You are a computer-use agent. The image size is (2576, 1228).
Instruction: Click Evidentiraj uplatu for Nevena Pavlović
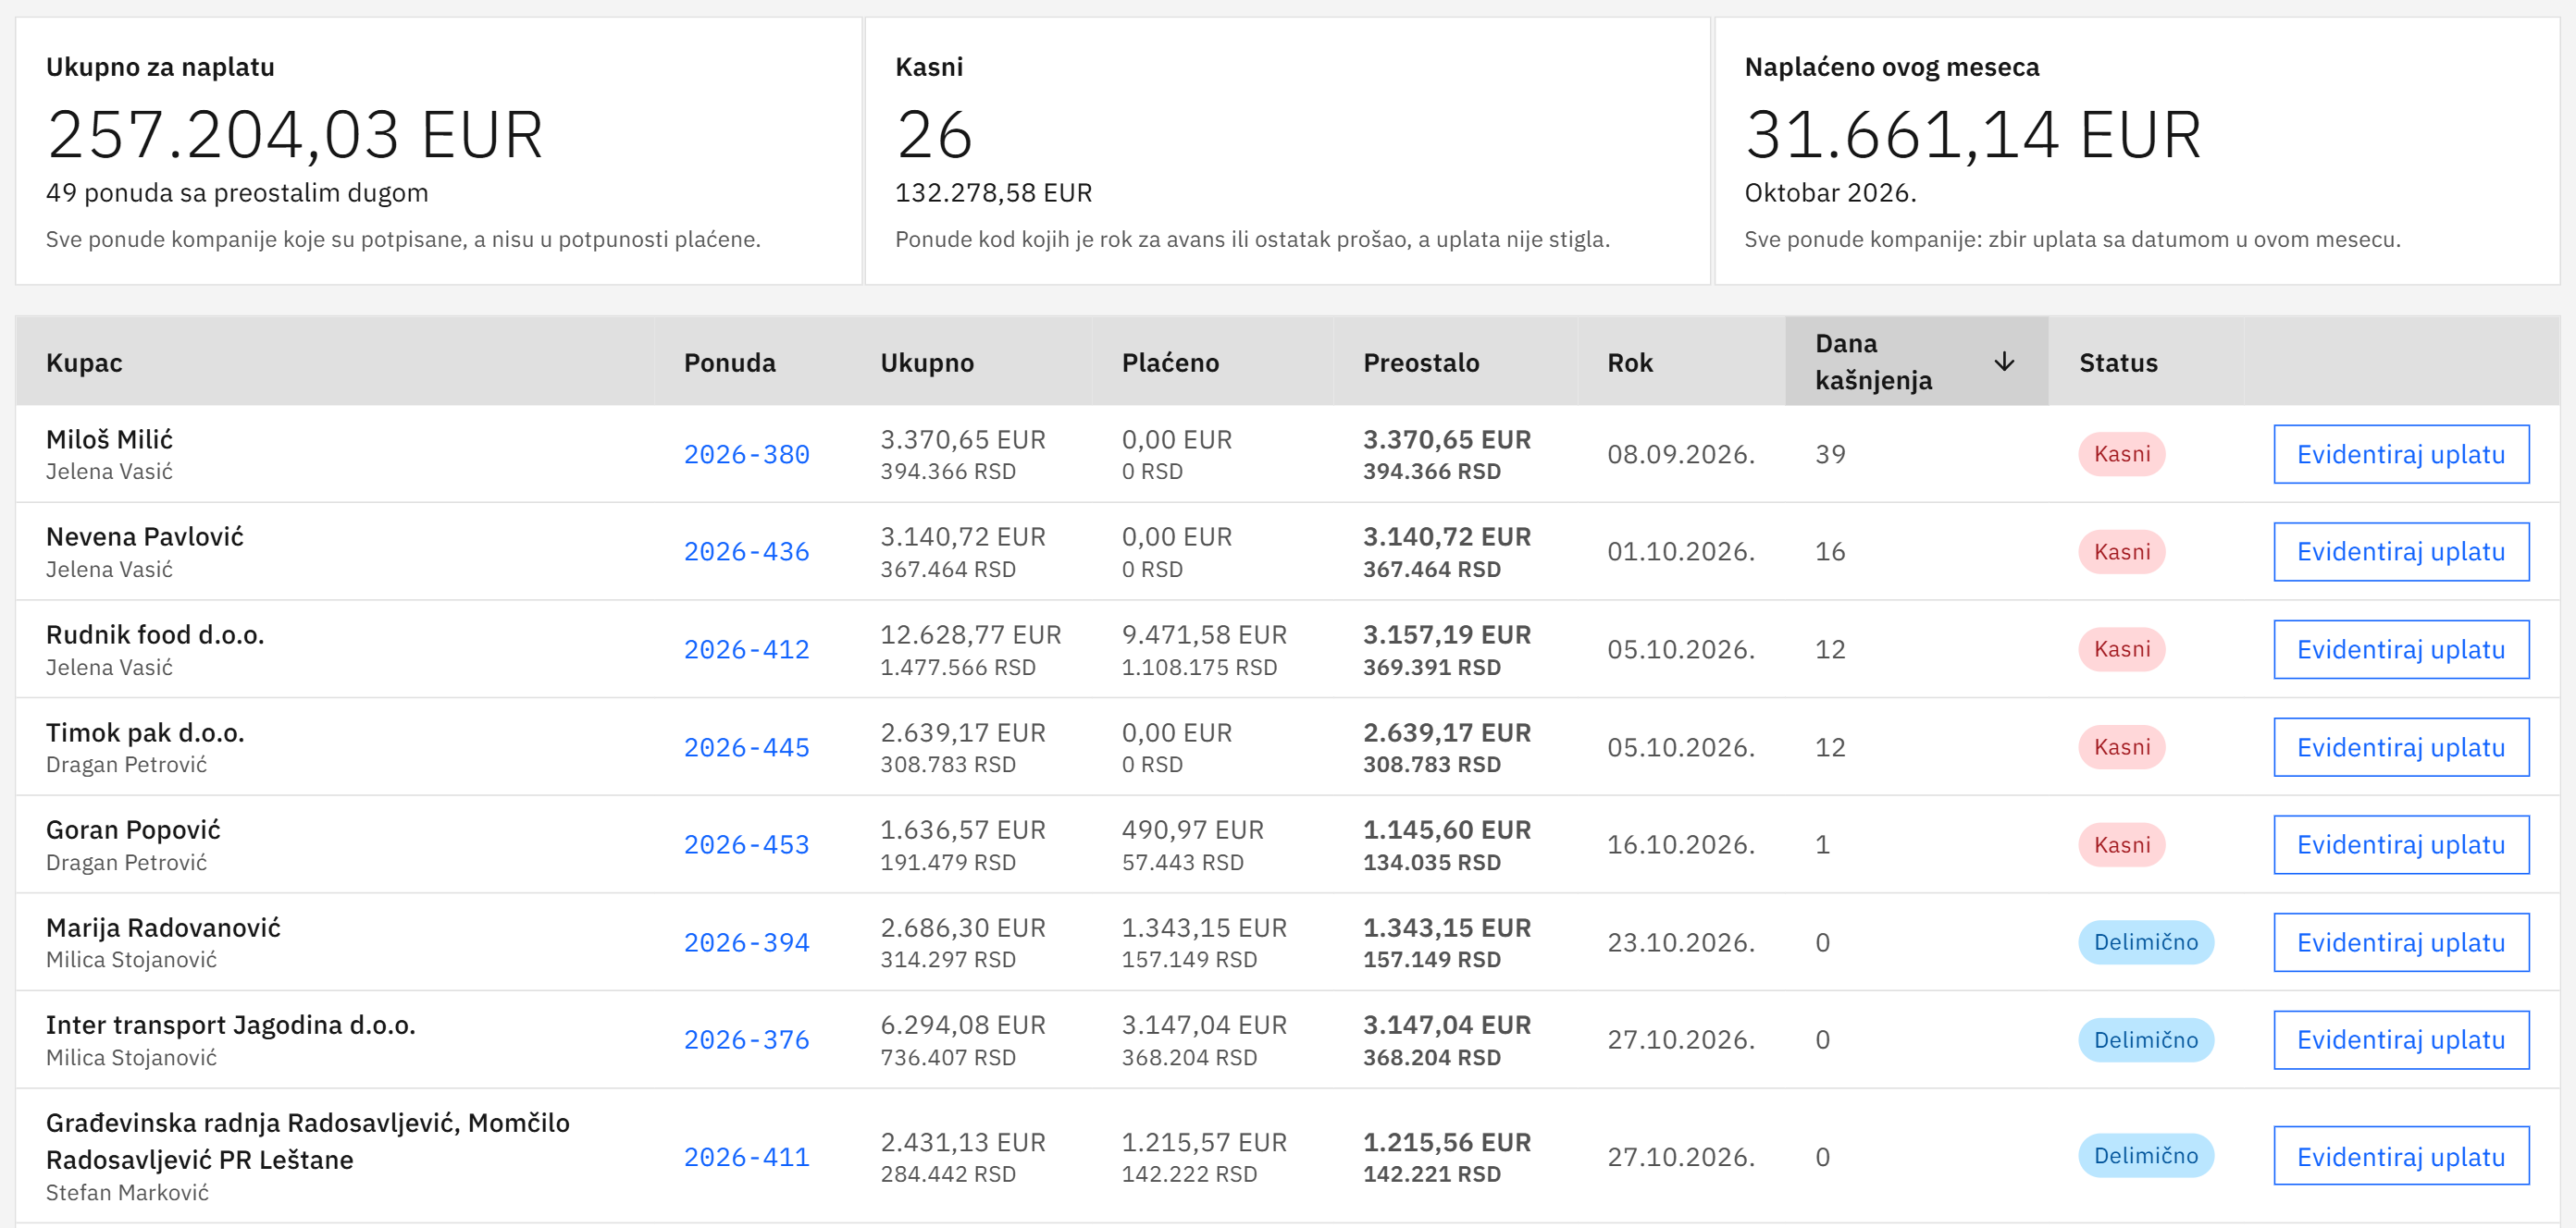[x=2400, y=551]
